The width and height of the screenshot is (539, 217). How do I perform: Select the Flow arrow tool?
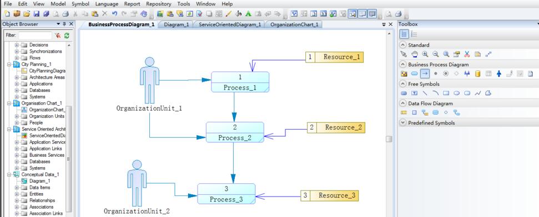(x=425, y=74)
